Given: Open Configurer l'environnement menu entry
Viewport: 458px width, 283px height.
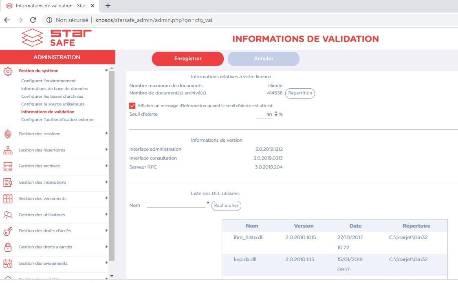Looking at the screenshot, I should tap(48, 81).
